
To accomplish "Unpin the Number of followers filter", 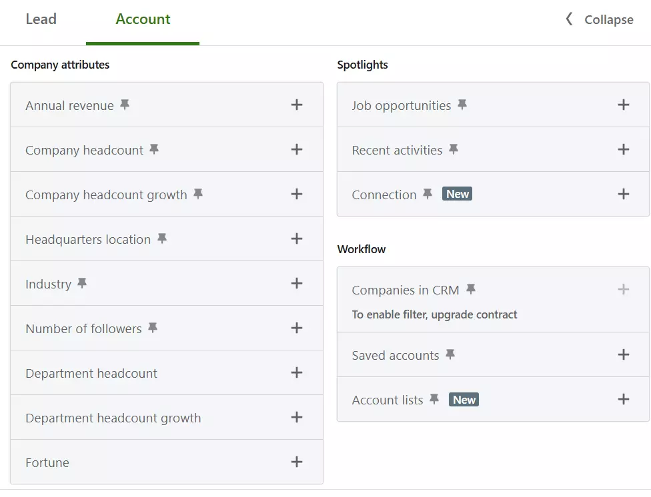I will pyautogui.click(x=152, y=326).
